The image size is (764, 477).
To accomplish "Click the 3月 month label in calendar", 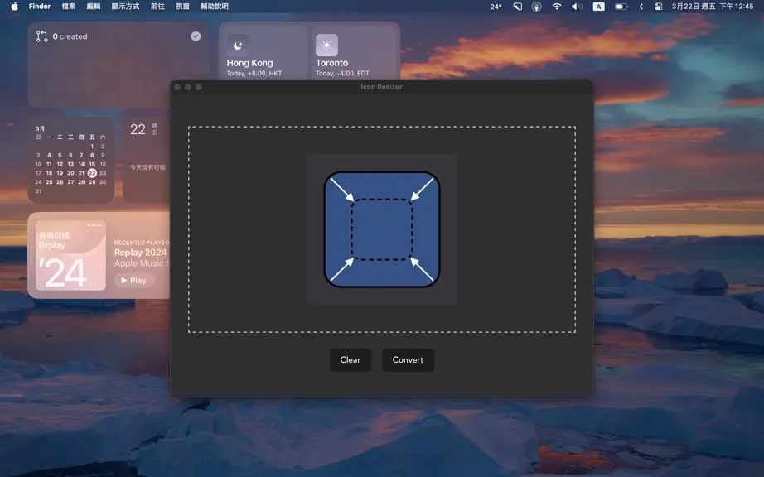I will click(x=40, y=128).
